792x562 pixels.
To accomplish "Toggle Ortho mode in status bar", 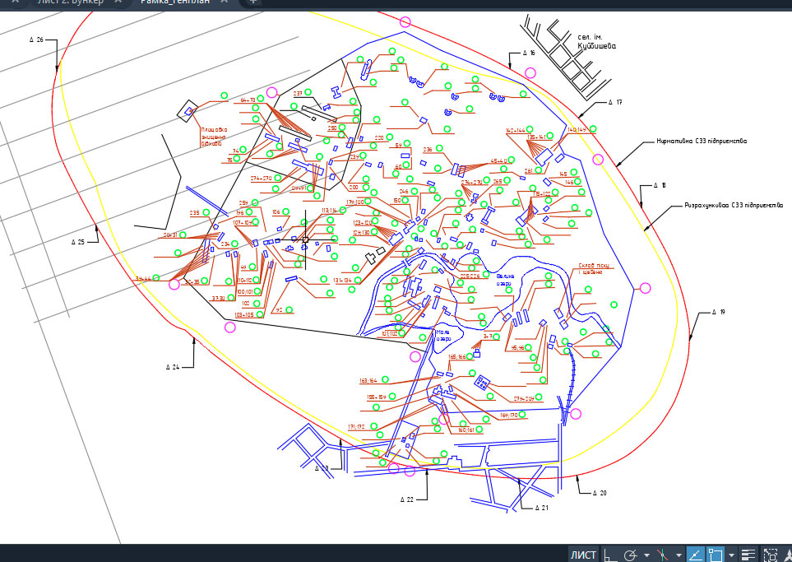I will [609, 555].
